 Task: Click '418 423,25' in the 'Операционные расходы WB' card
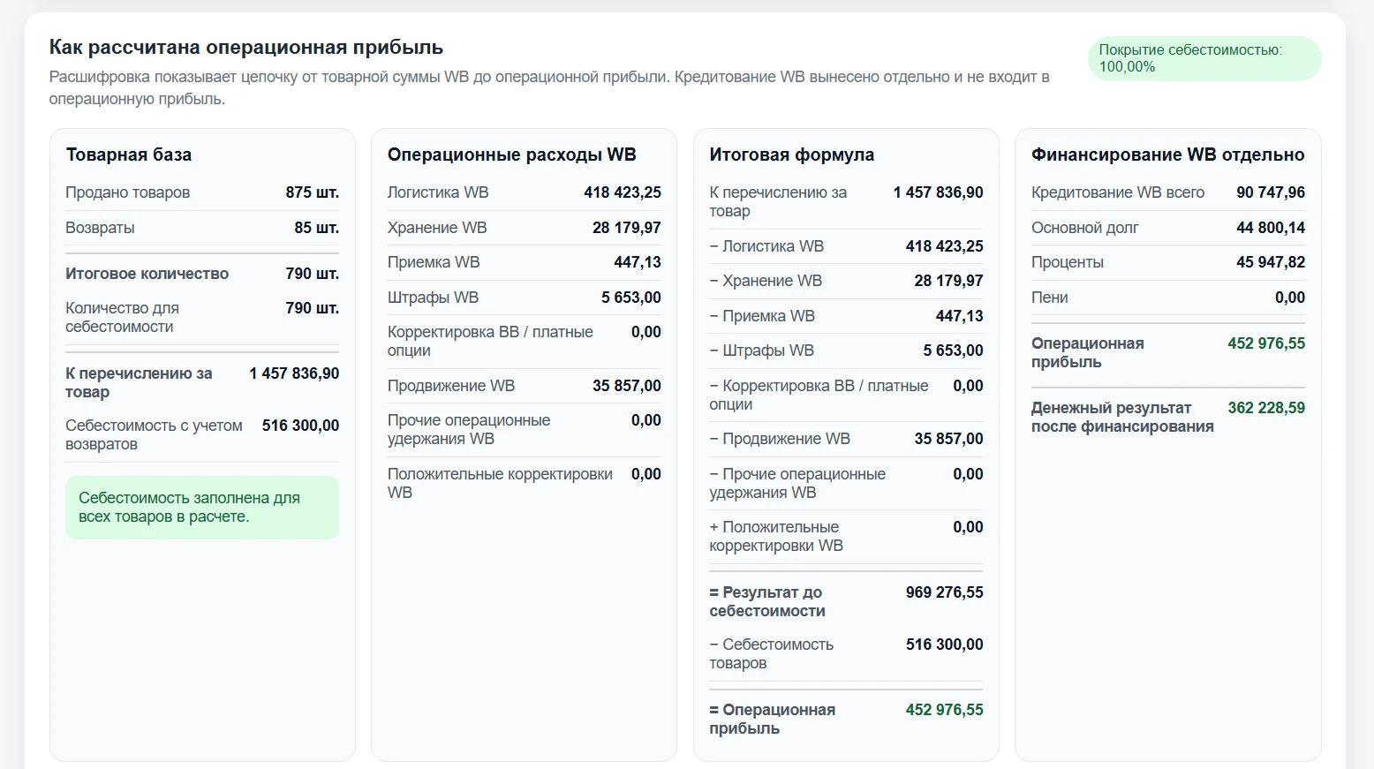pos(623,192)
